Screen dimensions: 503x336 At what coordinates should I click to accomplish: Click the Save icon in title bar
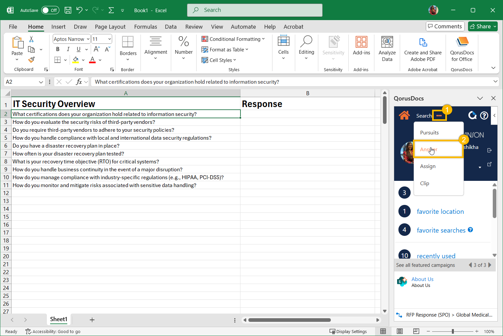point(68,10)
